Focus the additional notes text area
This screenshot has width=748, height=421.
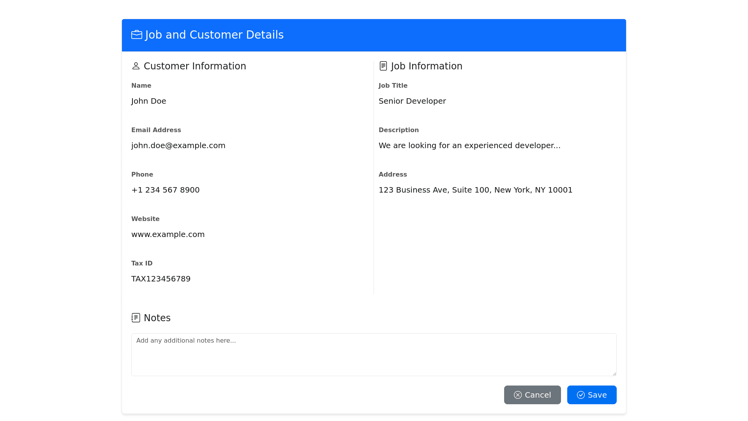(373, 355)
